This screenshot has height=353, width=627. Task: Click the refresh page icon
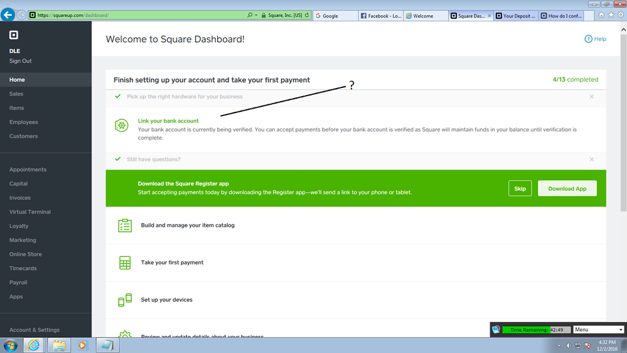click(x=307, y=15)
